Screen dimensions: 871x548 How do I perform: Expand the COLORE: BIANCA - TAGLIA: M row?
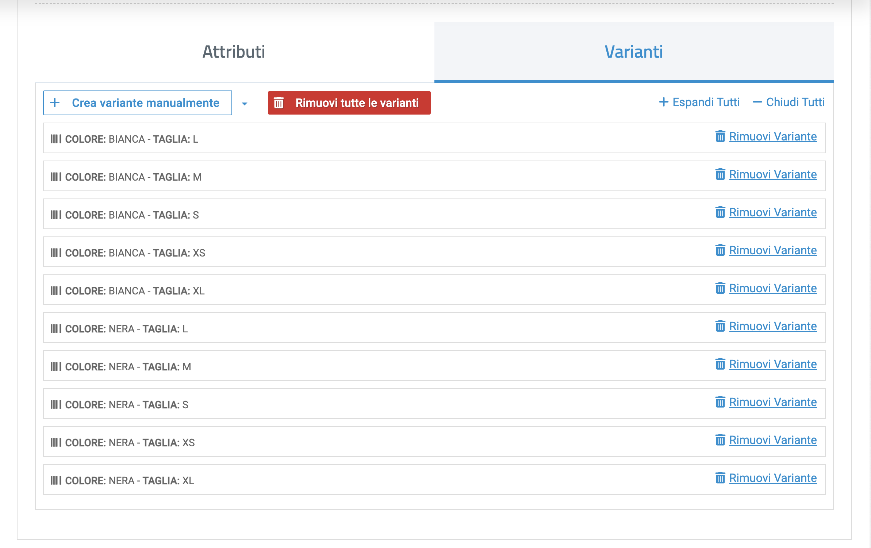[x=434, y=176]
